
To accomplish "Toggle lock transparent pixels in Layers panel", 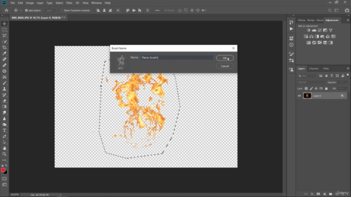I will [306, 89].
